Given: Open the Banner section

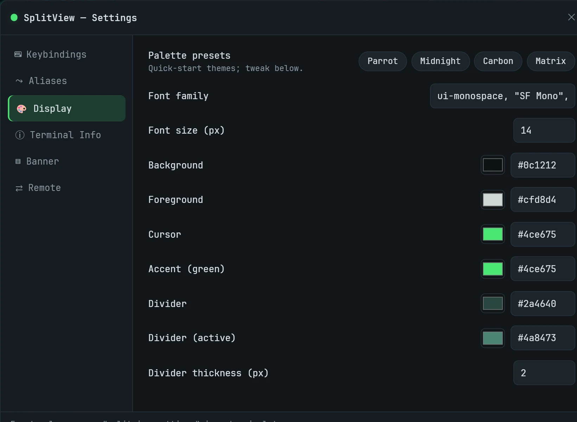Looking at the screenshot, I should coord(67,161).
